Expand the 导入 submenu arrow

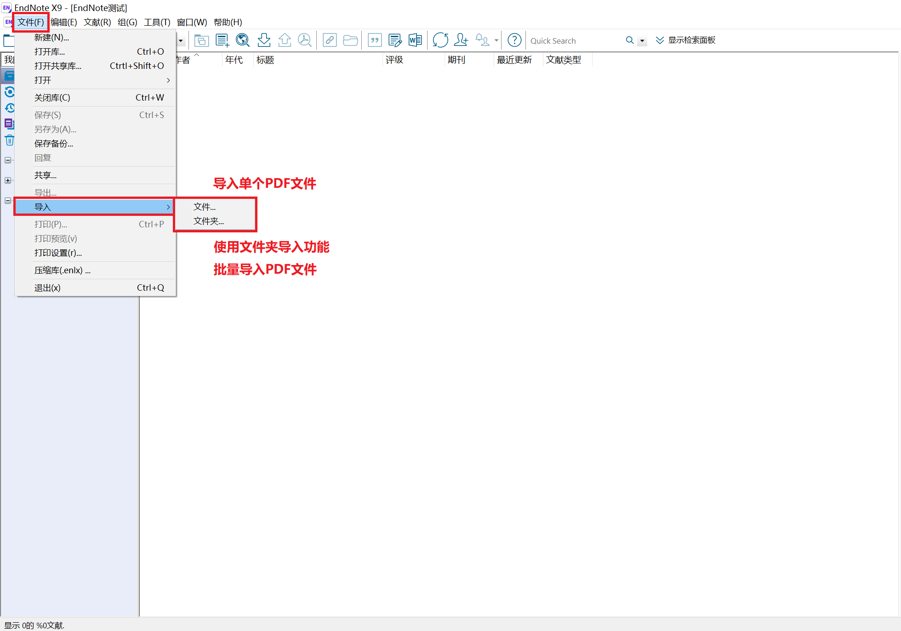(x=168, y=207)
